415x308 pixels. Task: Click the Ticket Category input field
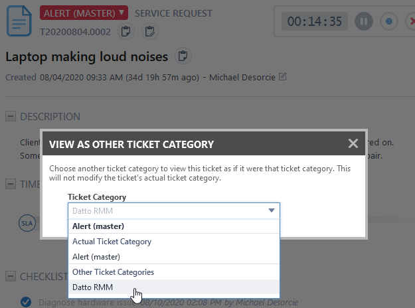pyautogui.click(x=166, y=211)
